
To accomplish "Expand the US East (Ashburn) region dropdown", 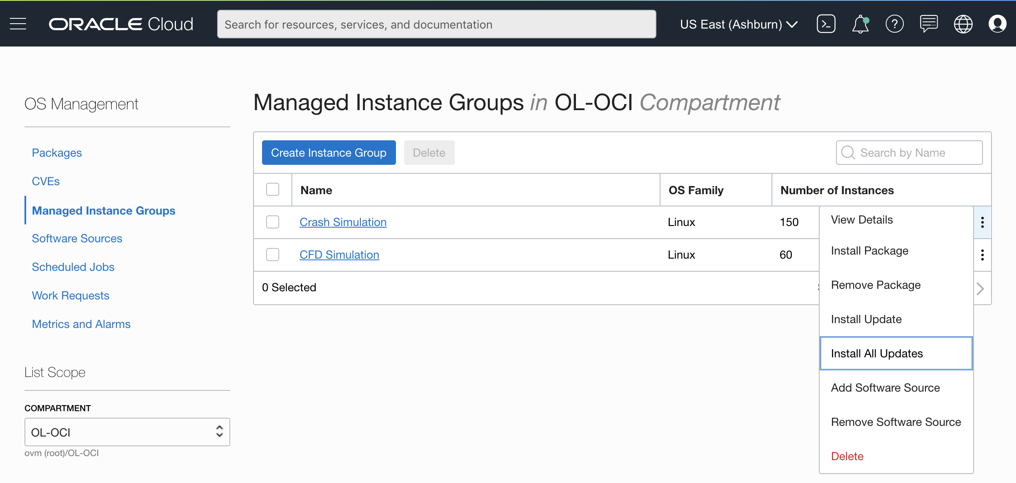I will [738, 24].
